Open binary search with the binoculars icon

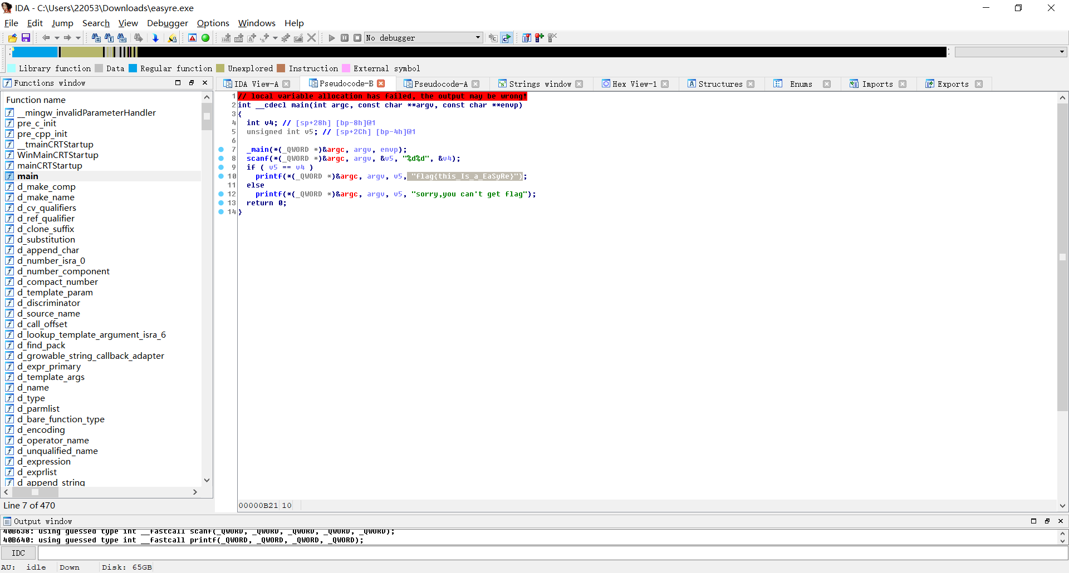122,38
